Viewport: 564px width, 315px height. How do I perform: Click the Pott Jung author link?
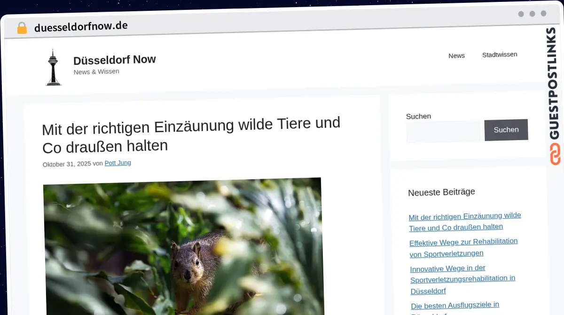[117, 163]
